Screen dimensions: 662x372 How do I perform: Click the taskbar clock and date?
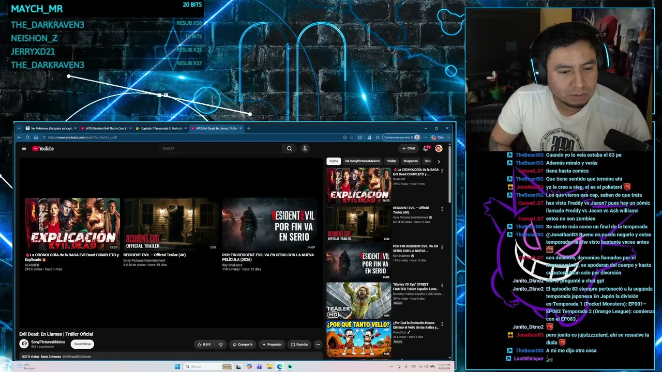(444, 367)
